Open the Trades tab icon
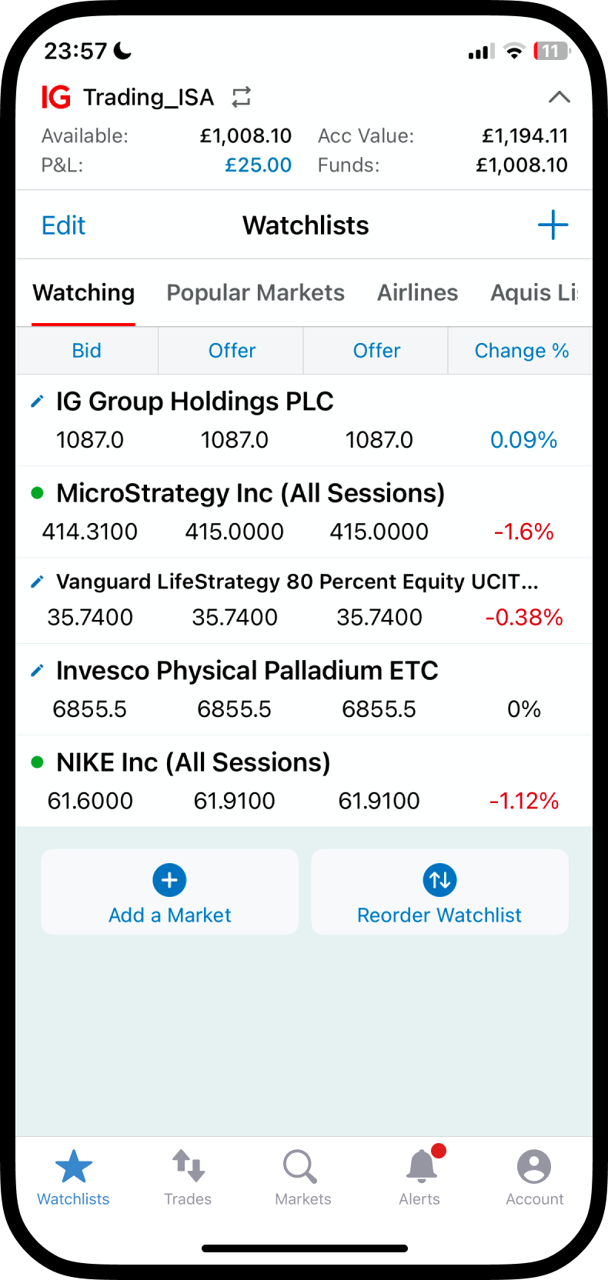The width and height of the screenshot is (608, 1280). point(188,1166)
